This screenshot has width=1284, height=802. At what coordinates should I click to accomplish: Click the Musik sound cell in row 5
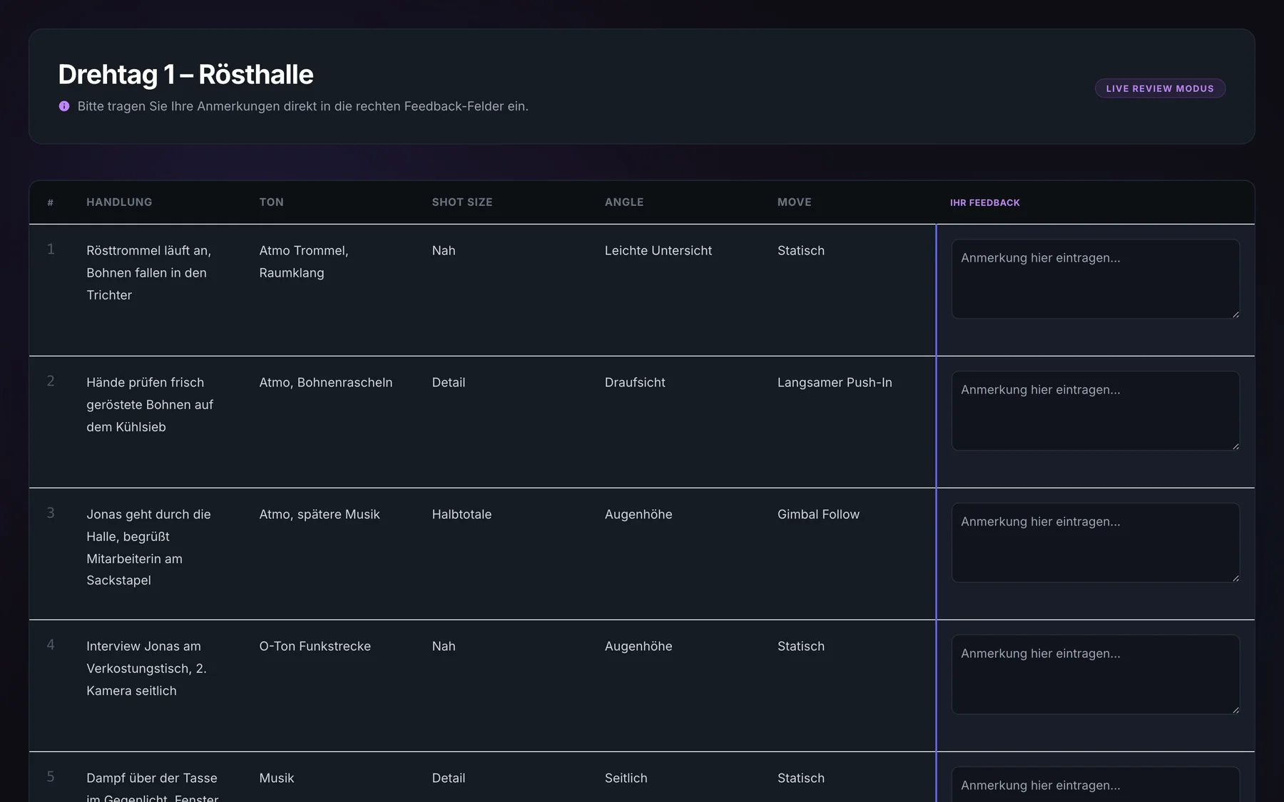[x=277, y=778]
